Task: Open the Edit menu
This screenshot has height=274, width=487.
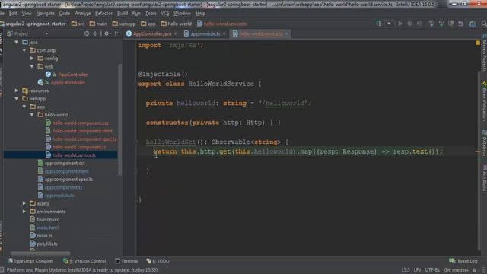Action: point(13,14)
